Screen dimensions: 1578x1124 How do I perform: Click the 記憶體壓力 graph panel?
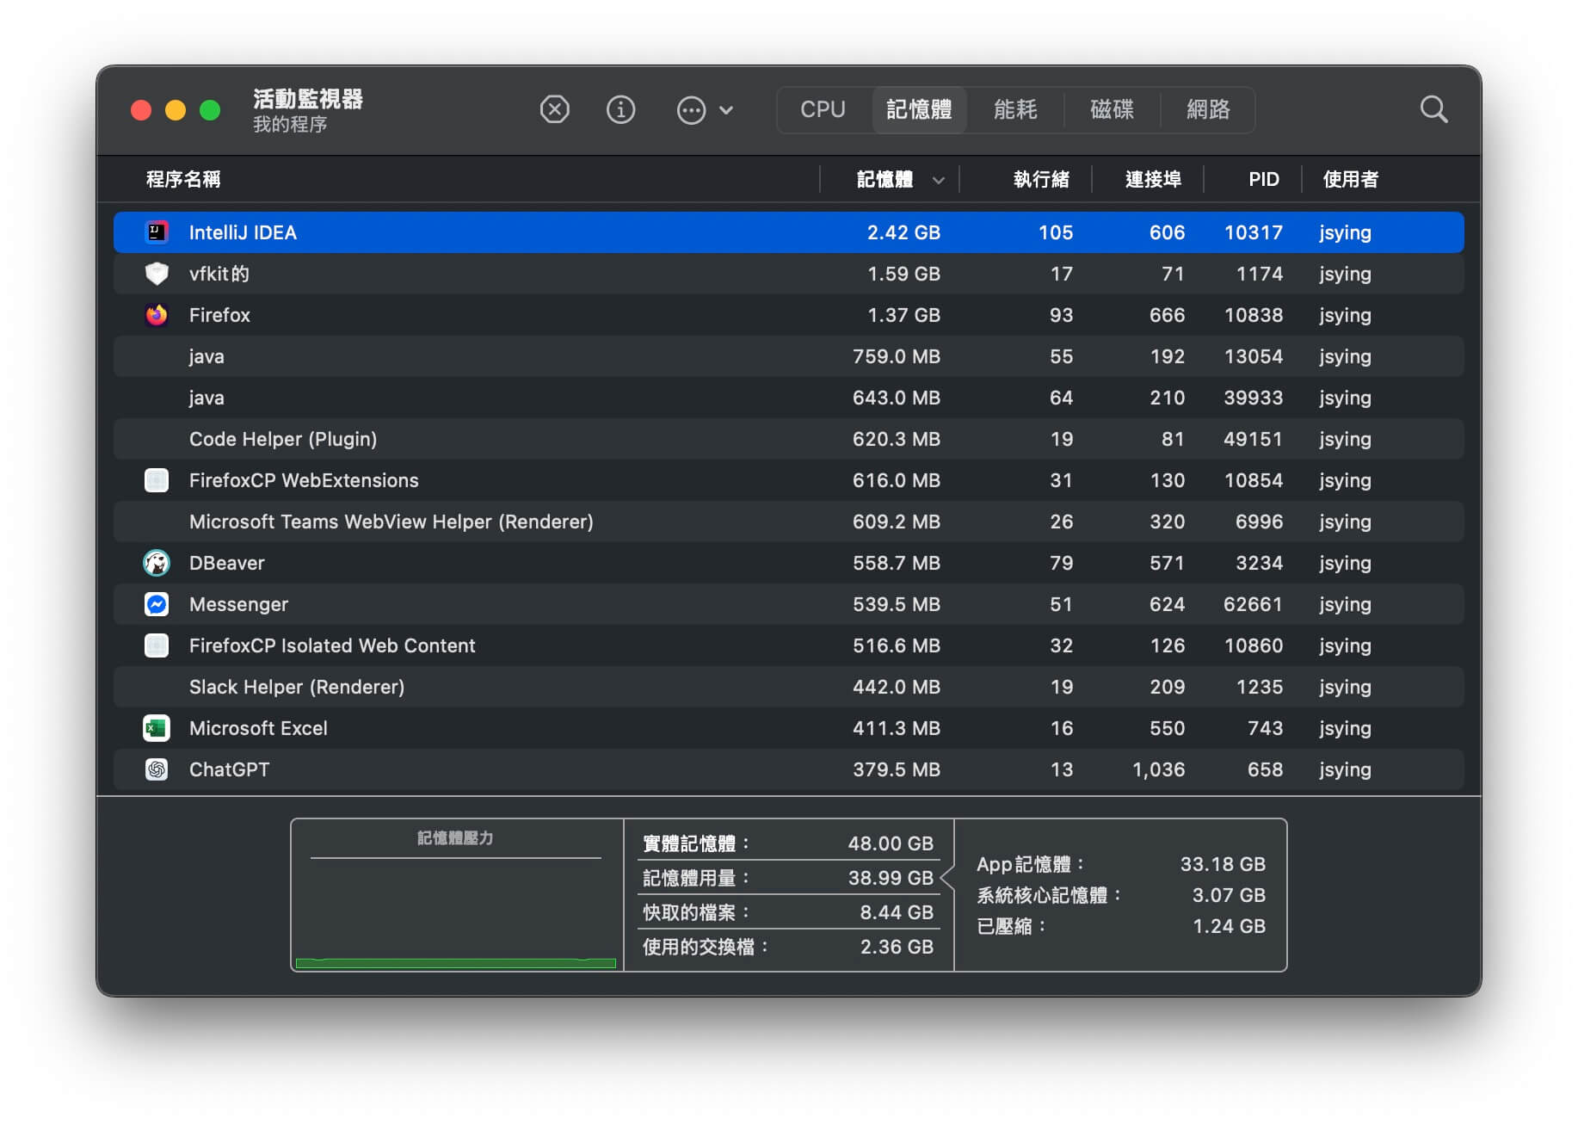(456, 895)
